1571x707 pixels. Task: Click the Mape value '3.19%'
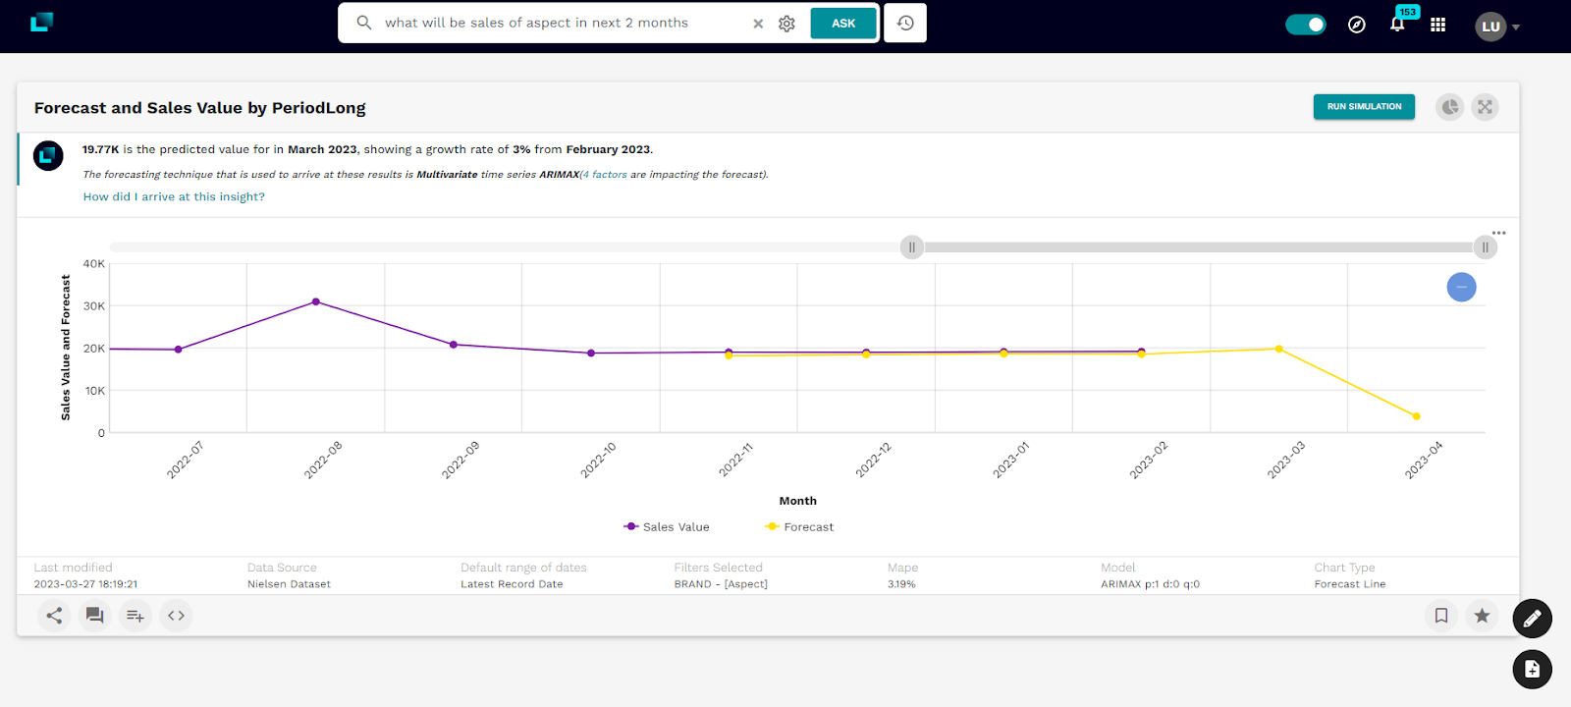pyautogui.click(x=901, y=584)
